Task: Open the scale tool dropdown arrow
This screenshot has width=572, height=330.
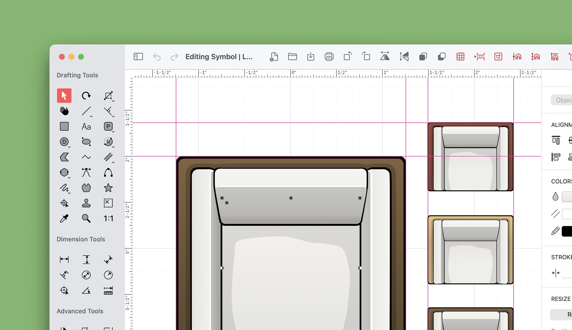Action: (x=113, y=101)
